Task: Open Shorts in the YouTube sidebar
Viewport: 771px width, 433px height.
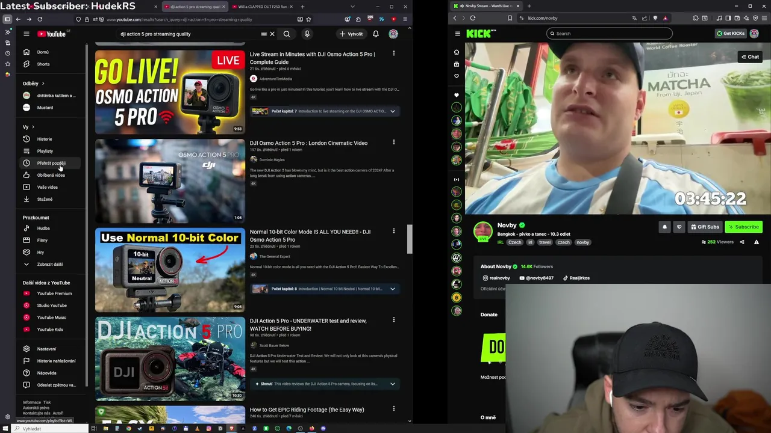Action: tap(51, 64)
